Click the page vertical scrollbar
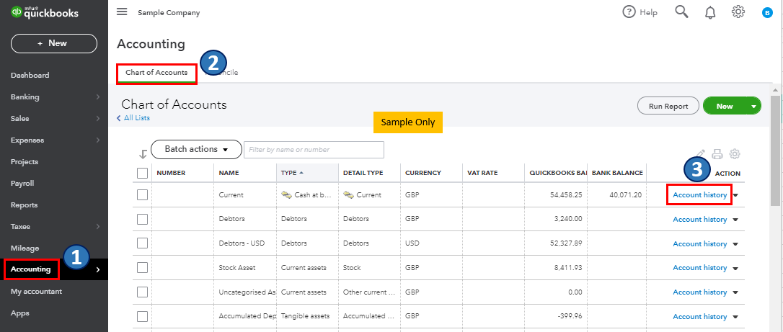Screen dimensions: 783x332 point(776,144)
